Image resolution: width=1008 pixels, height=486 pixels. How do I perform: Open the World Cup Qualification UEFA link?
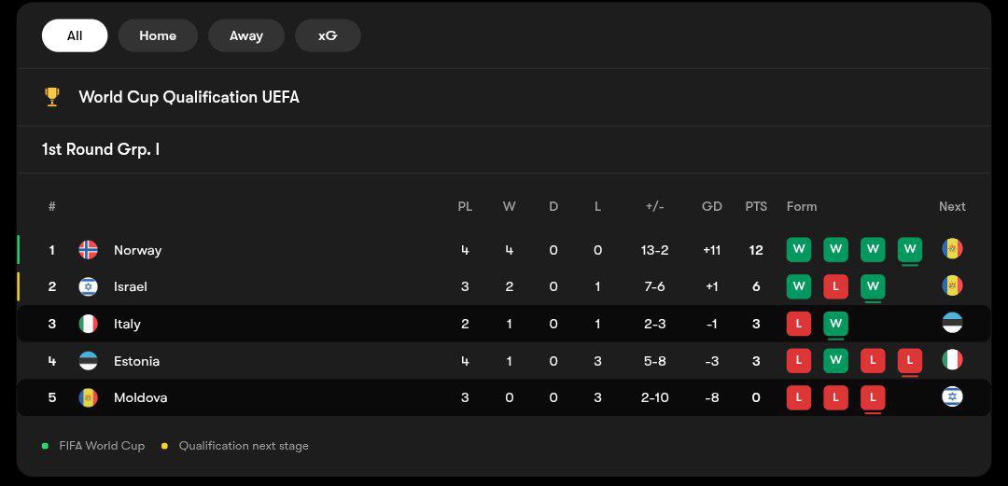tap(189, 97)
